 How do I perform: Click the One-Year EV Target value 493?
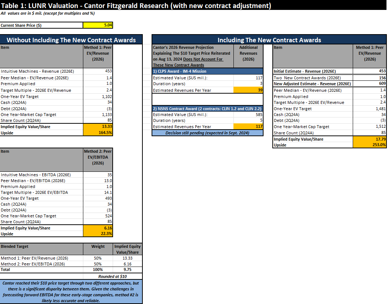click(98, 198)
